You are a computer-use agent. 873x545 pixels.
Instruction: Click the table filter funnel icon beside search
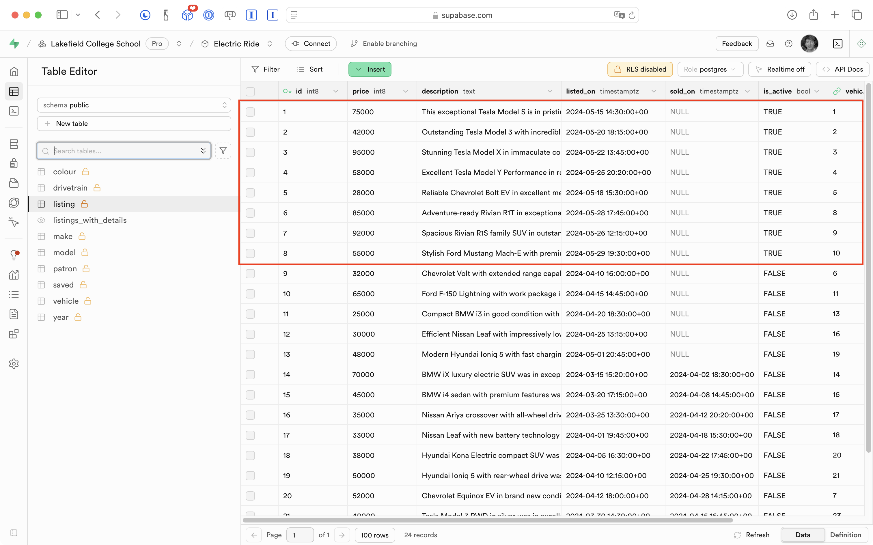[223, 151]
